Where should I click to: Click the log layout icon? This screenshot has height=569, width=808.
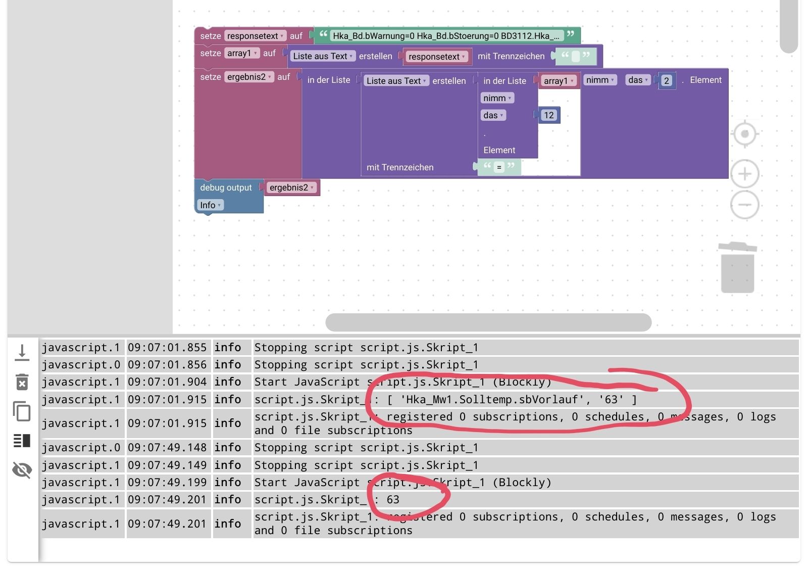(22, 441)
